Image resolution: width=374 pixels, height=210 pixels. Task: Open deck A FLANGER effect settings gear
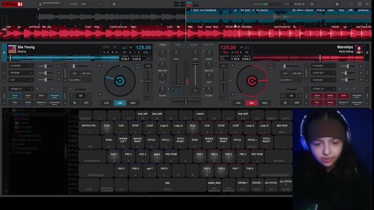click(59, 66)
